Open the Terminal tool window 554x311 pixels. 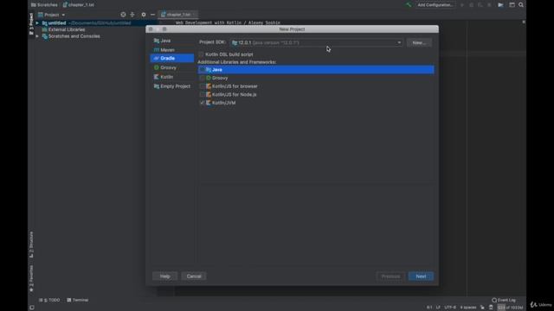(x=78, y=300)
